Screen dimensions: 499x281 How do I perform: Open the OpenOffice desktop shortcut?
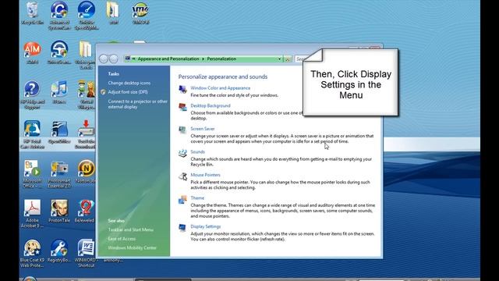pyautogui.click(x=59, y=129)
